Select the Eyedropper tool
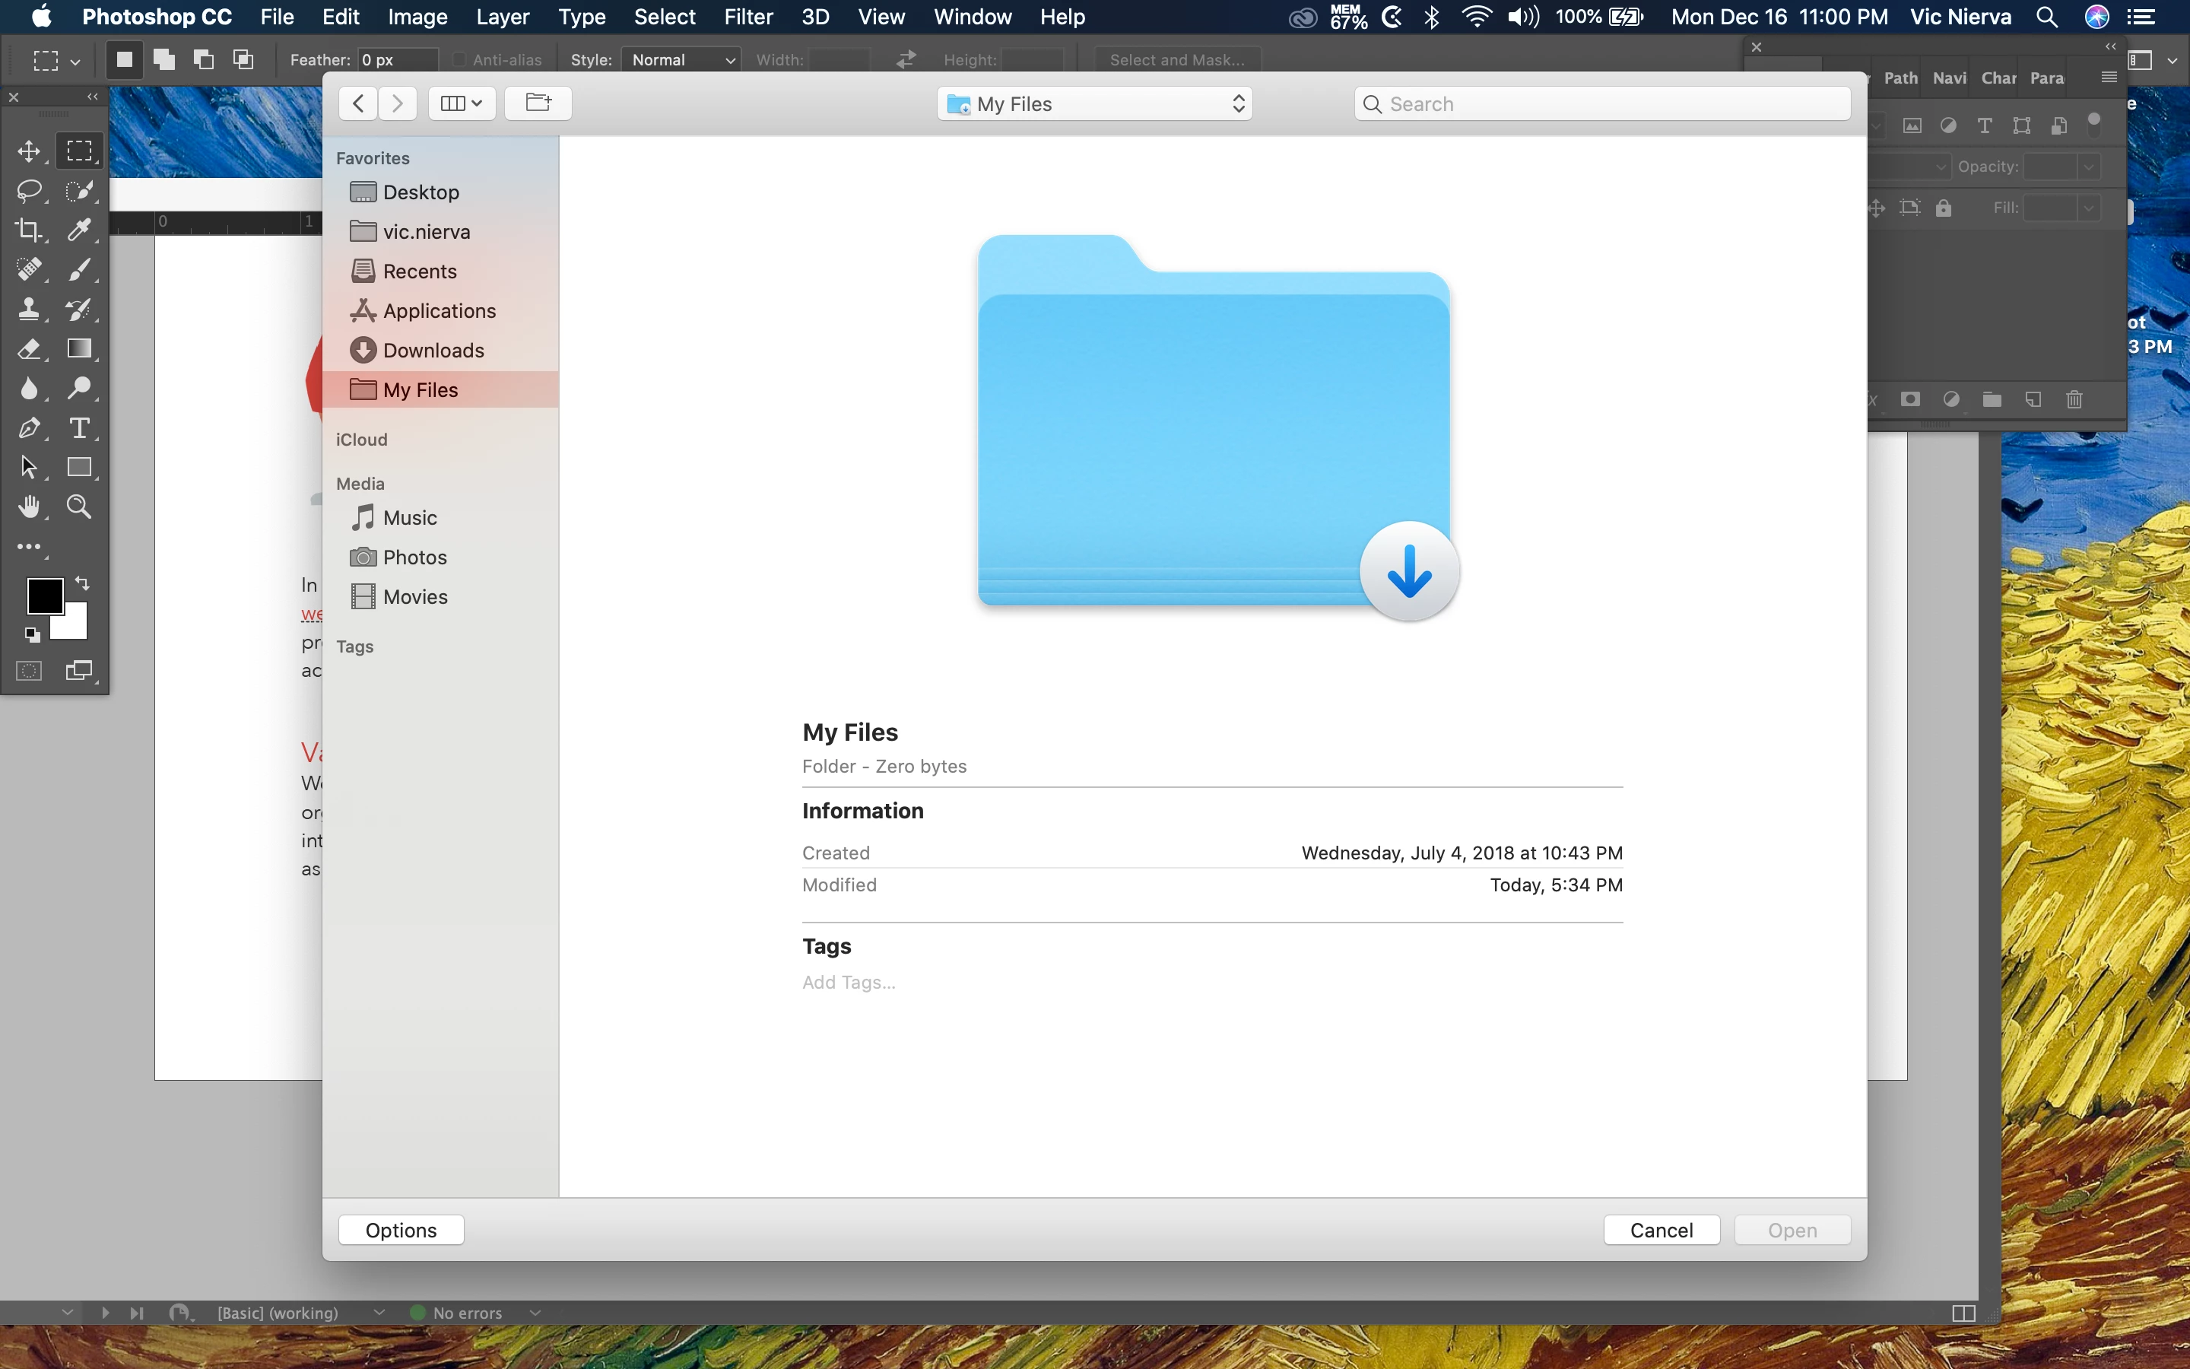 point(80,230)
